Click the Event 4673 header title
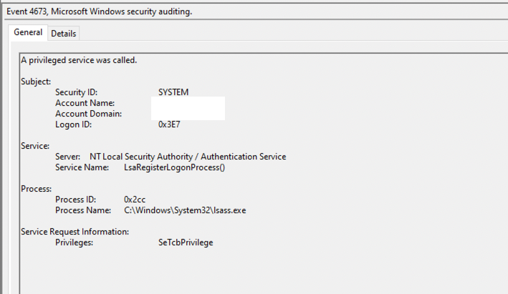Image resolution: width=508 pixels, height=294 pixels. [x=99, y=12]
